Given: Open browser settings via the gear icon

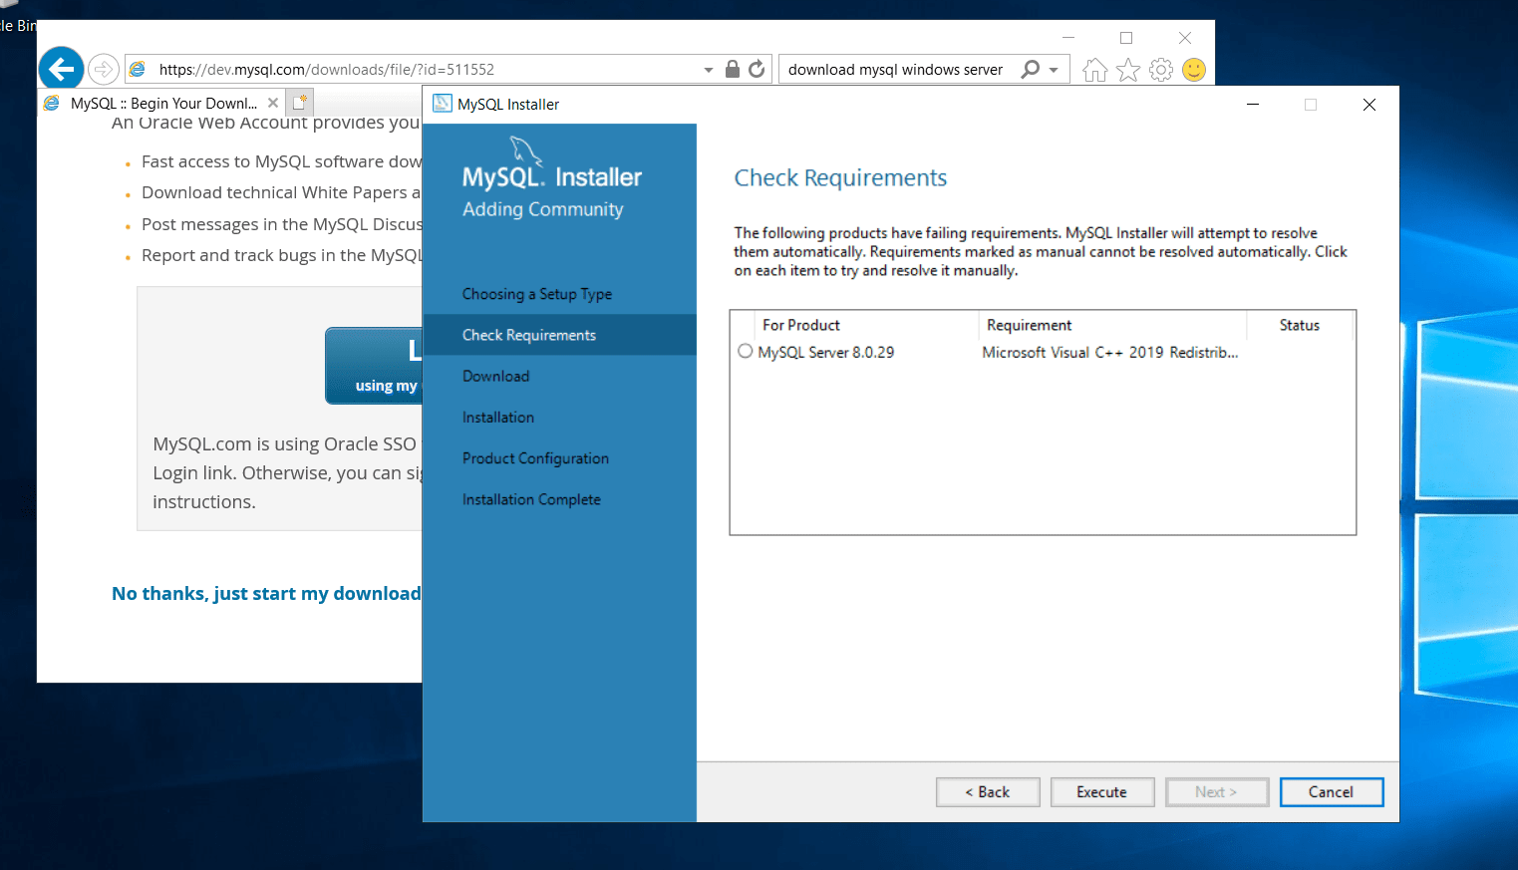Looking at the screenshot, I should click(x=1160, y=69).
